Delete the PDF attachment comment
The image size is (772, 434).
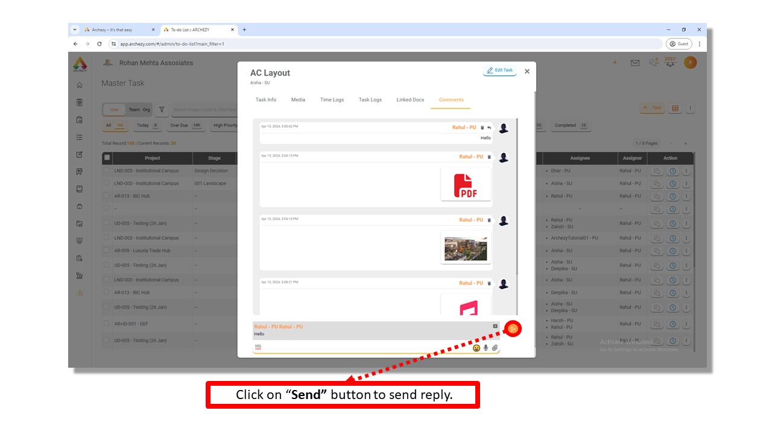coord(489,157)
